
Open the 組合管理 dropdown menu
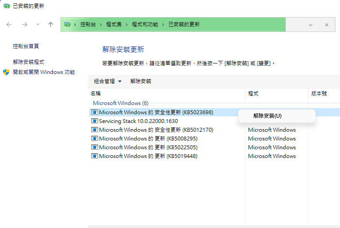pyautogui.click(x=107, y=81)
